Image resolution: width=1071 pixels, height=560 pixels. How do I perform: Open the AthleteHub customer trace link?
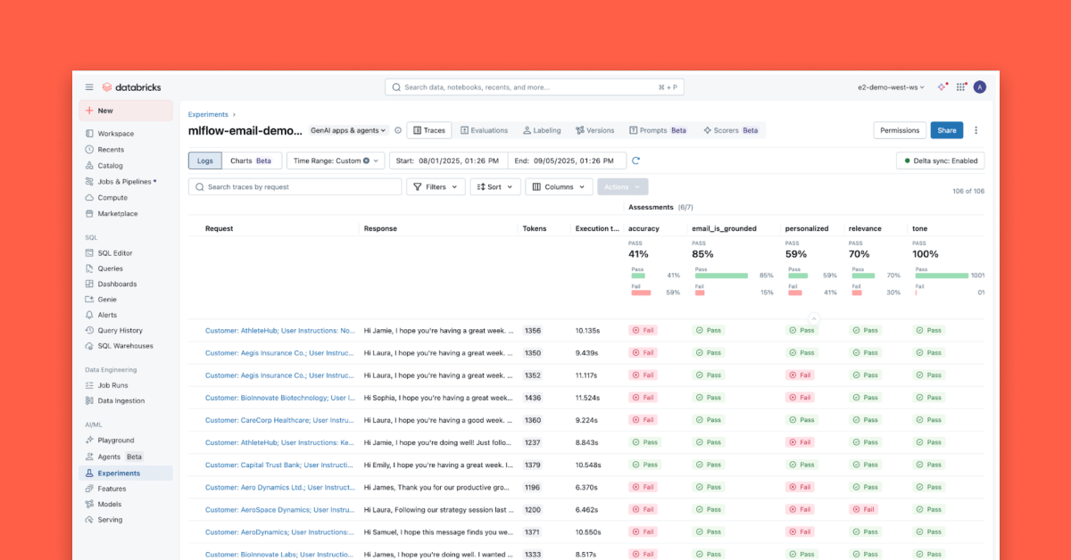pos(279,331)
